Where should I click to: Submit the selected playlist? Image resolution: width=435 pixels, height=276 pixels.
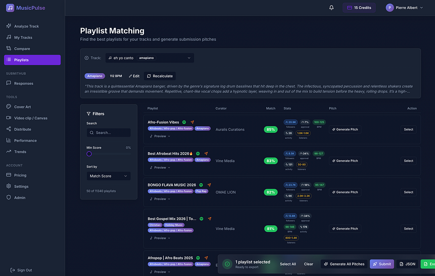pyautogui.click(x=382, y=264)
